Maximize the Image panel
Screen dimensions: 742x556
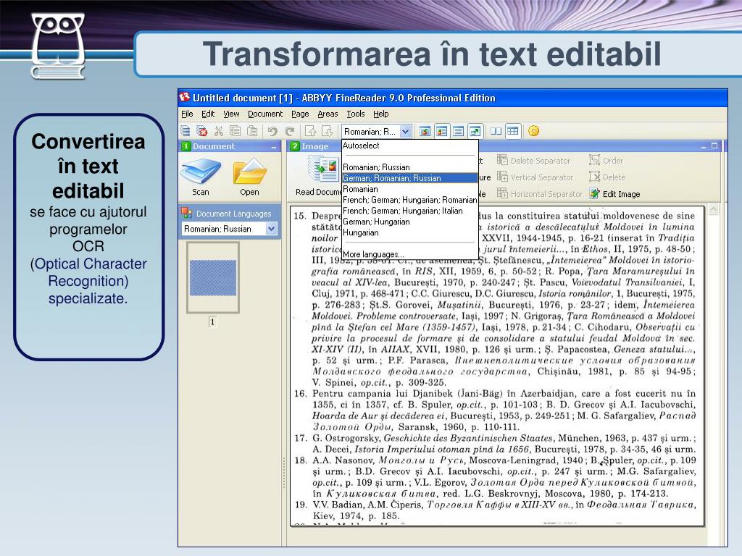coord(714,146)
